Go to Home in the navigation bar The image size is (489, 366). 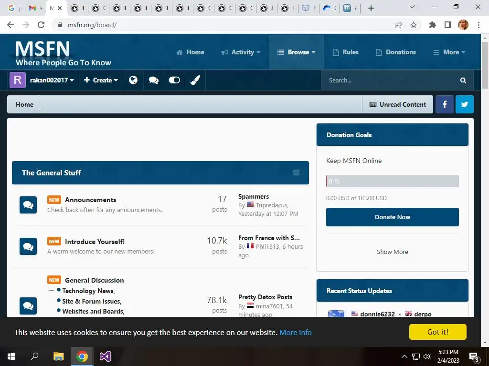[190, 52]
